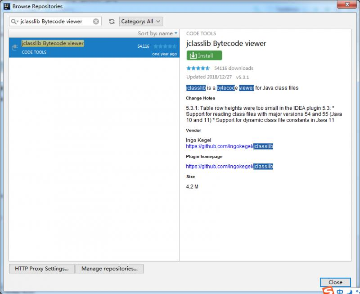Click the Sogou input method tray icon
The height and width of the screenshot is (294, 360).
click(x=328, y=290)
